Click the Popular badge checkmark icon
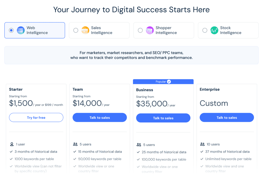Screen dimensions: 263x175 click(169, 82)
